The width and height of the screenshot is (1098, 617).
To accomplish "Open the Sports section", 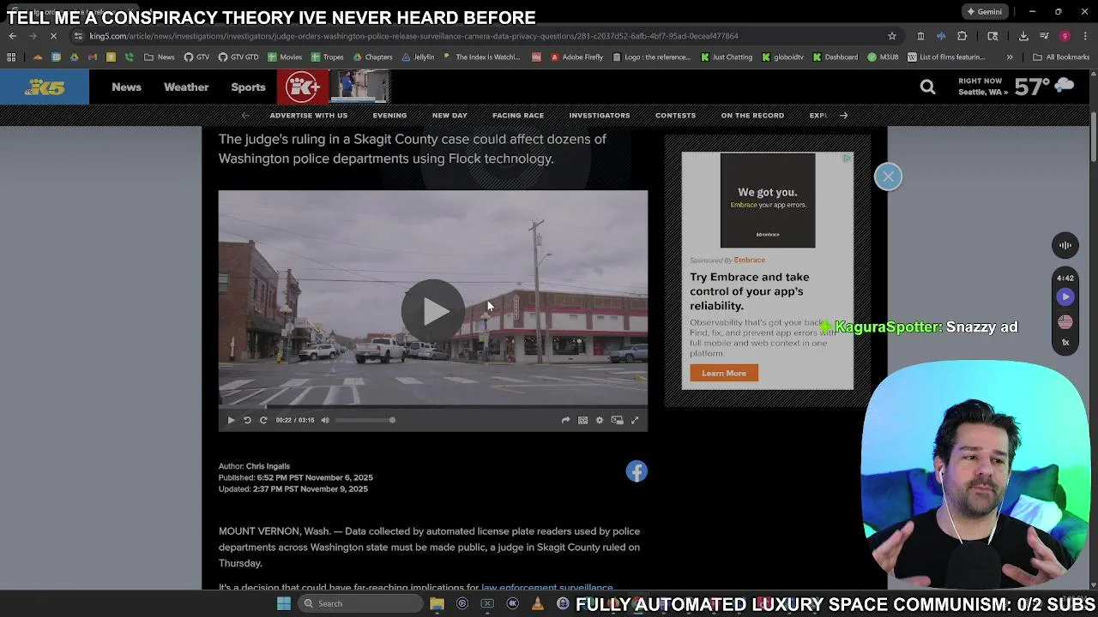I will coord(248,87).
